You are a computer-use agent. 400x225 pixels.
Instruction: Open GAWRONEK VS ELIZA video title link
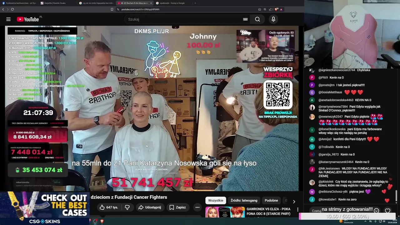pyautogui.click(x=268, y=211)
